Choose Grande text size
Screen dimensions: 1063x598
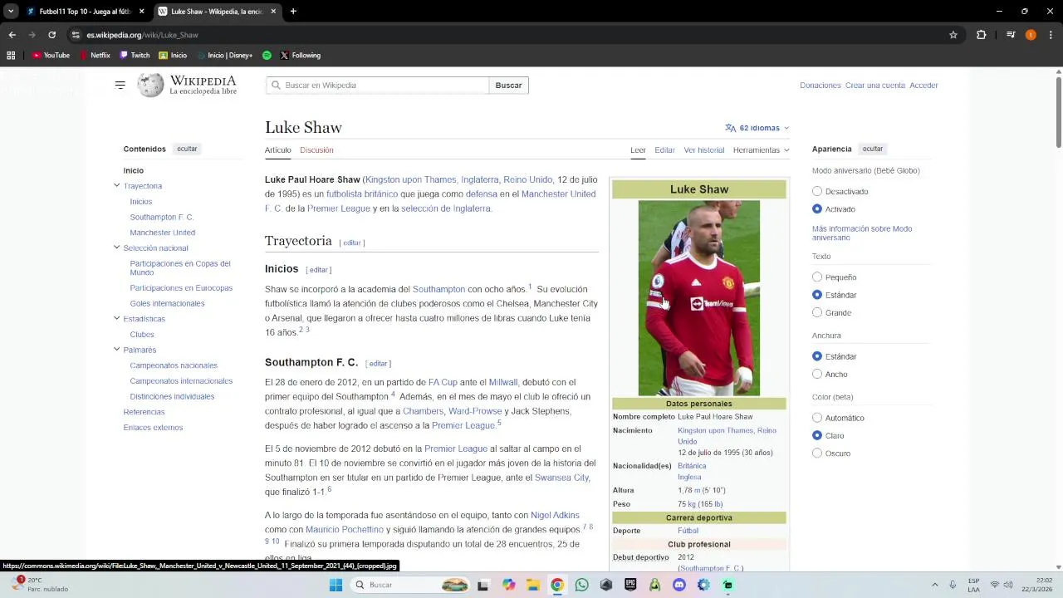(817, 313)
